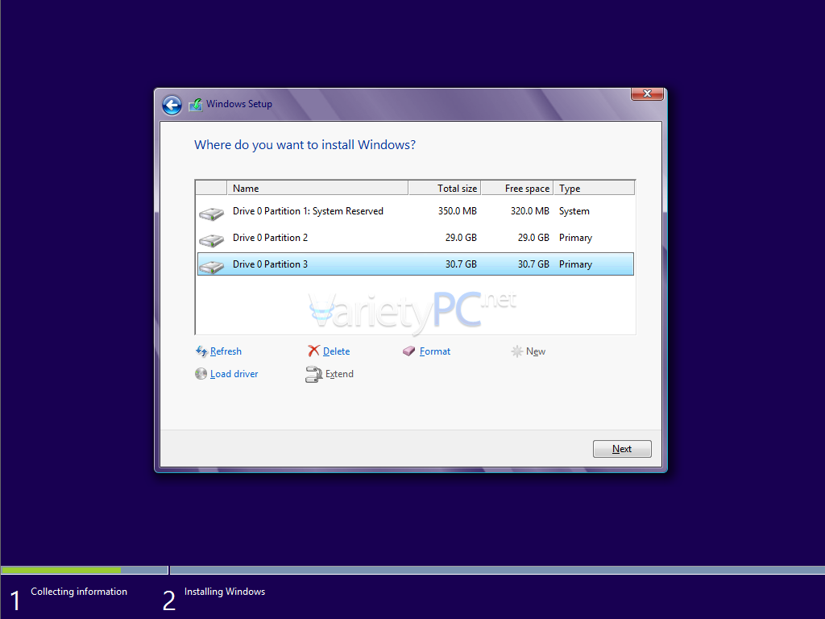
Task: Click the Primary type of Partition 2
Action: coord(575,238)
